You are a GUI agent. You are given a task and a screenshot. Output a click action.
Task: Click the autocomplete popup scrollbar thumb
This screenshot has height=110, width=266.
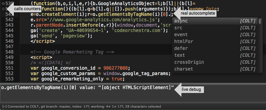coord(260,21)
